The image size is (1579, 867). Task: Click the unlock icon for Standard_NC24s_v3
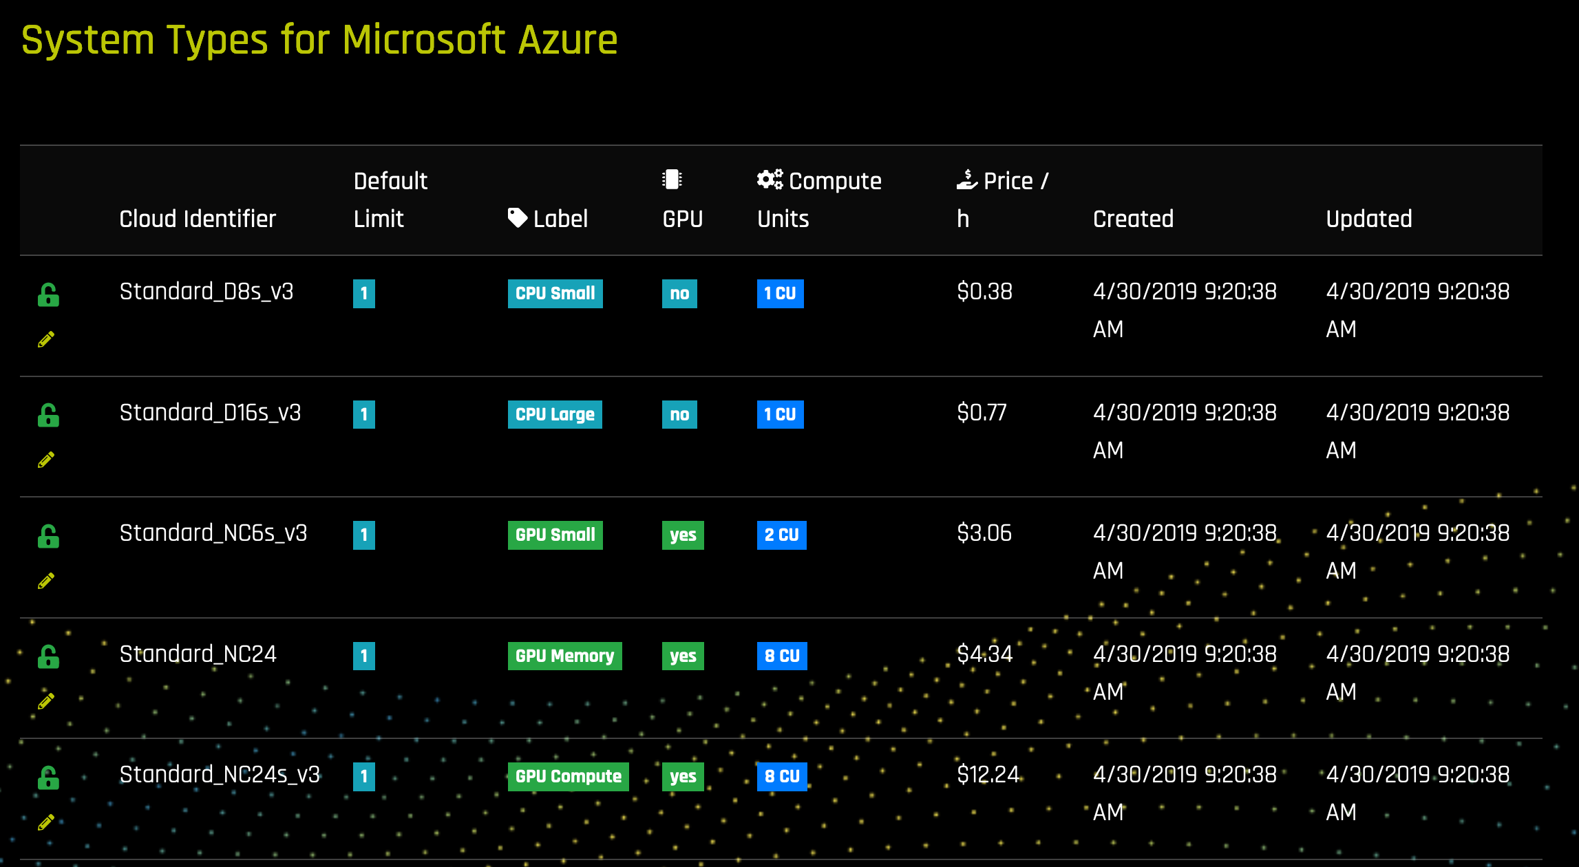click(x=48, y=778)
